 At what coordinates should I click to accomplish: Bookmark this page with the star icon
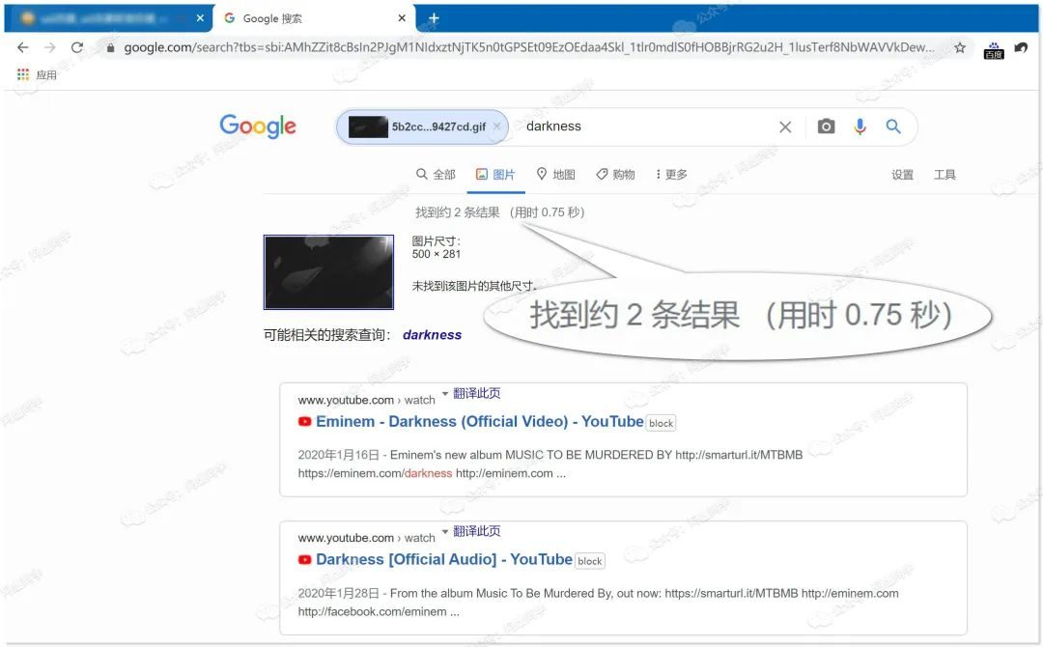tap(961, 46)
